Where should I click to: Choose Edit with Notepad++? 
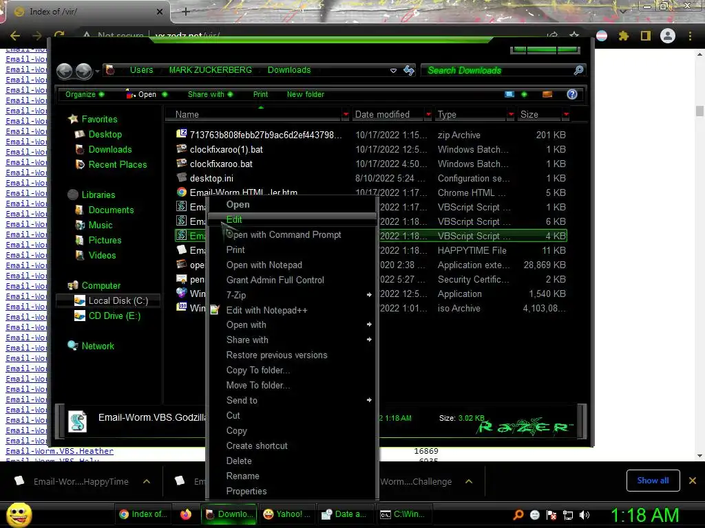[292, 310]
